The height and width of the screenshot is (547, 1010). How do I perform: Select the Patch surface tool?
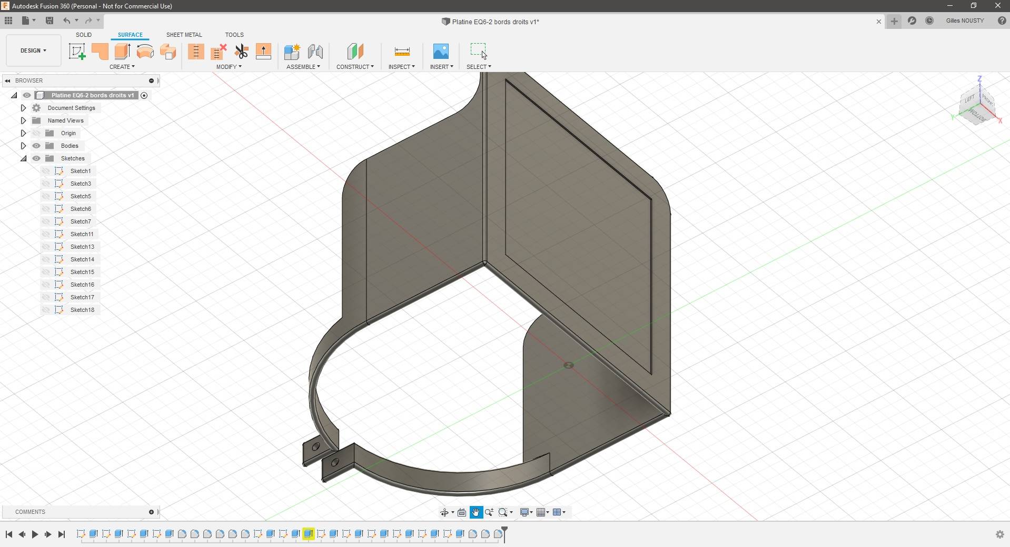pyautogui.click(x=100, y=52)
